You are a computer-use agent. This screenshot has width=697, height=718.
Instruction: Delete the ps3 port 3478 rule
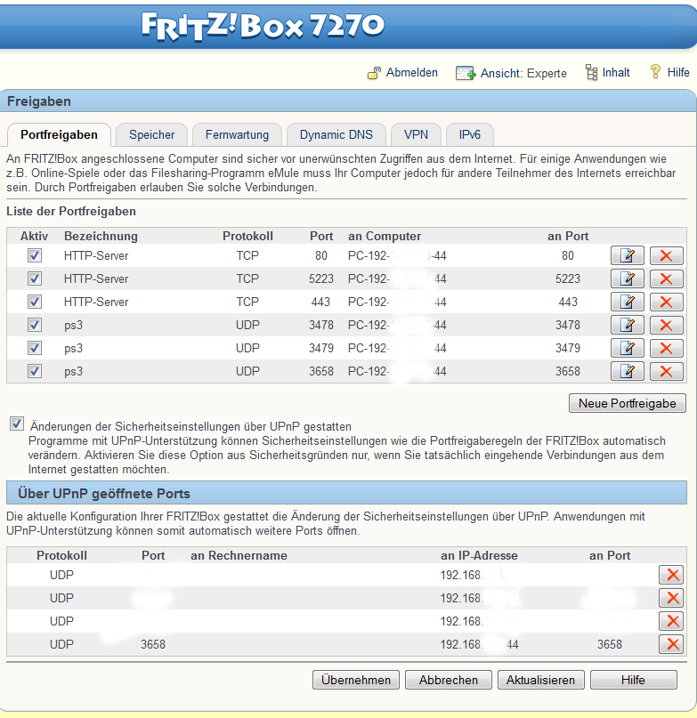point(667,325)
